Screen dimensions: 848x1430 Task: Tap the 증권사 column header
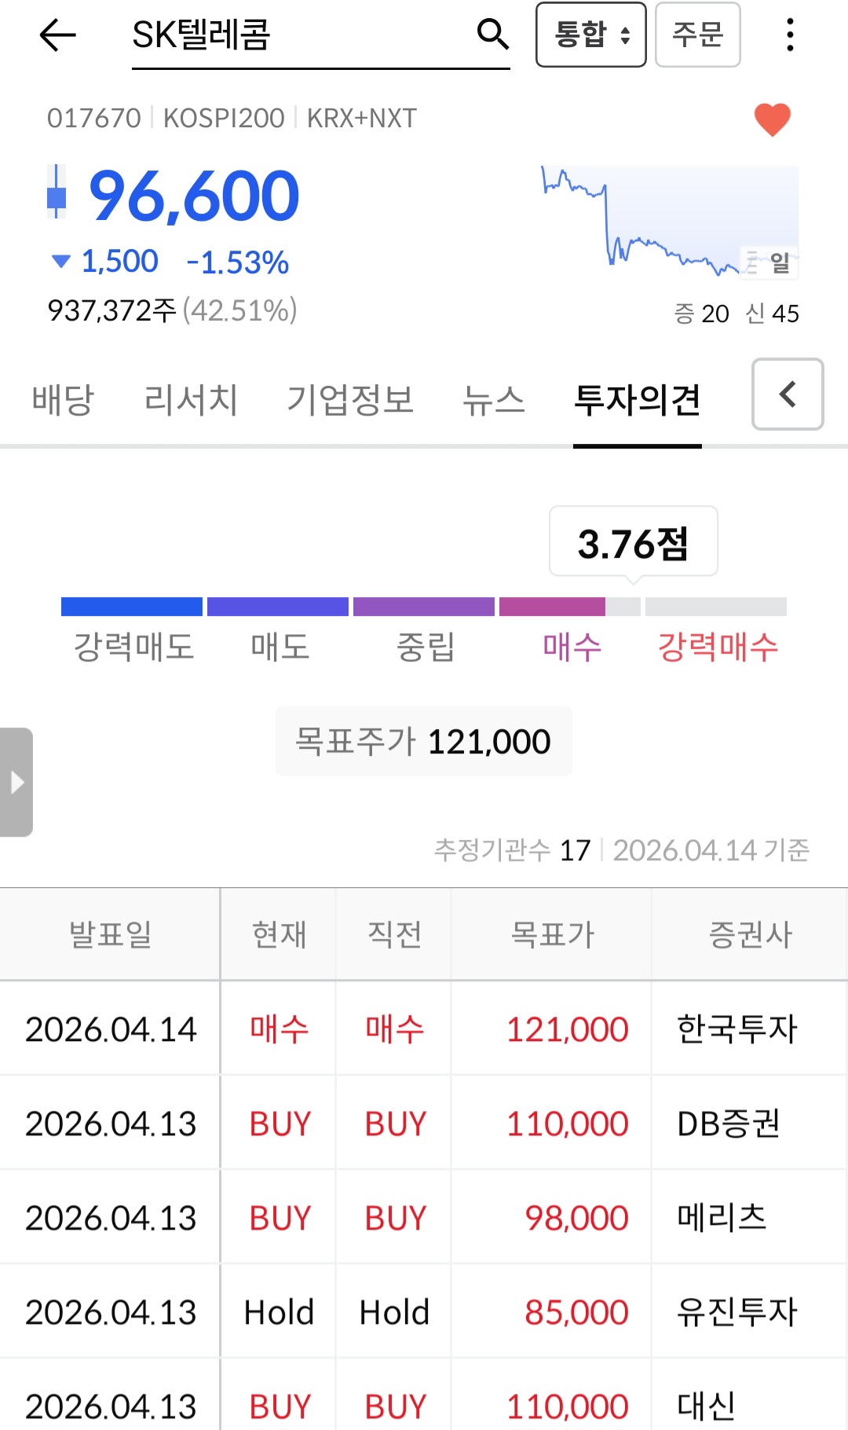tap(750, 934)
